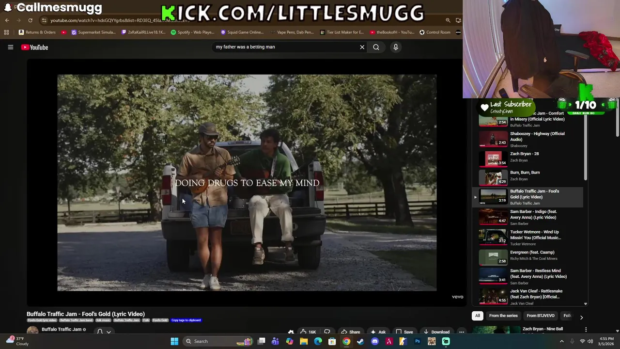This screenshot has width=620, height=349.
Task: Play Comfort in Misery lyric video
Action: (528, 119)
